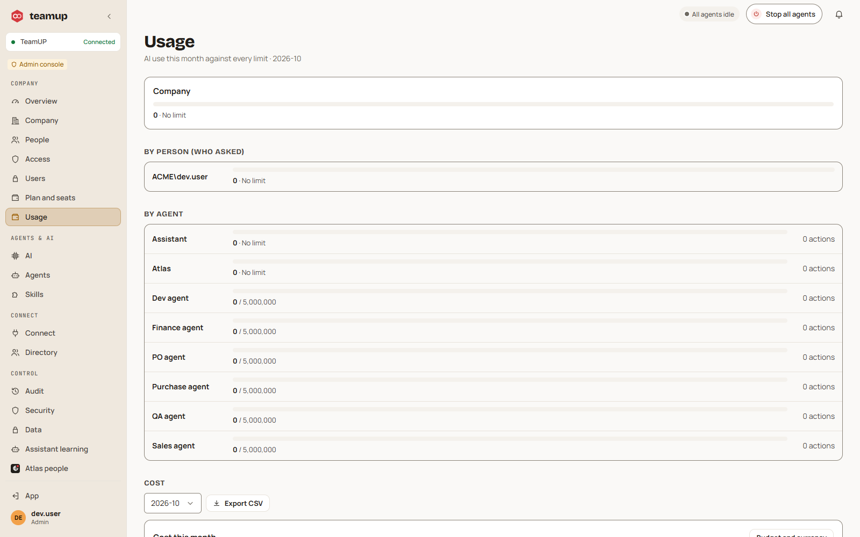Viewport: 860px width, 537px height.
Task: Click the Admin console badge
Action: (38, 64)
